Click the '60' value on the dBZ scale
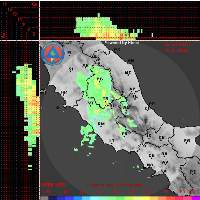Image resolution: width=200 pixels, height=200 pixels. click(x=182, y=192)
